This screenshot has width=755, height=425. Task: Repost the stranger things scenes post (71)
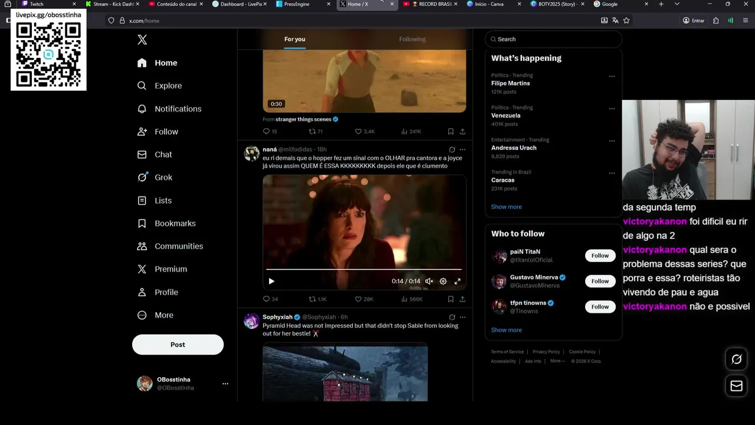pyautogui.click(x=316, y=132)
